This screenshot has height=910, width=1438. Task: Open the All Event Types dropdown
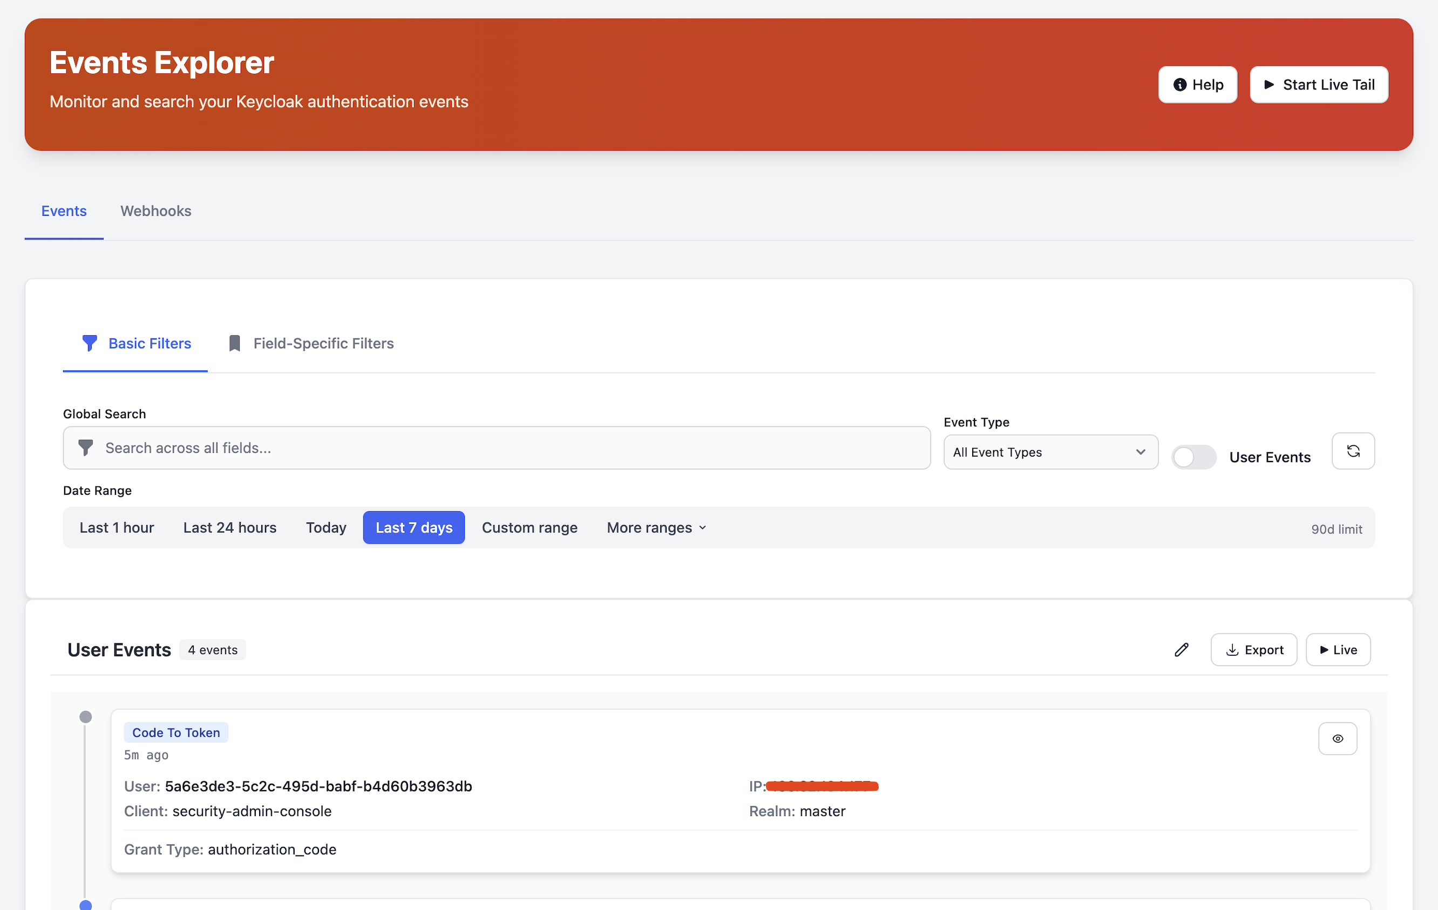point(1050,452)
